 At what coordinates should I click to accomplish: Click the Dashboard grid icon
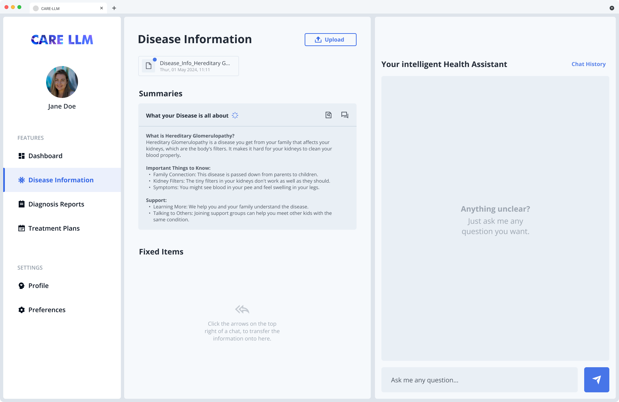(22, 156)
